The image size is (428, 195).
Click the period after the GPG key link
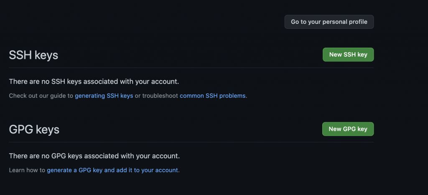(x=179, y=170)
